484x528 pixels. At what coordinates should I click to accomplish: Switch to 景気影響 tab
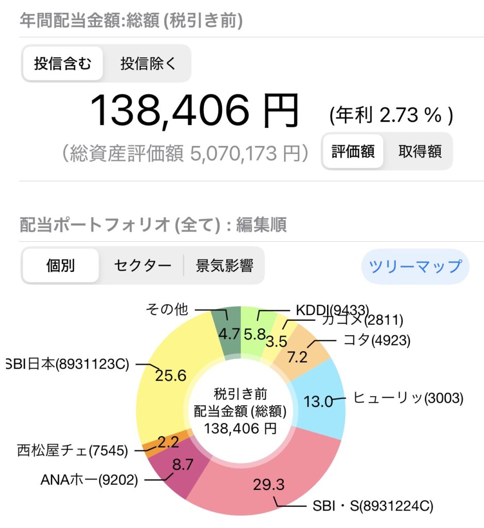point(224,266)
